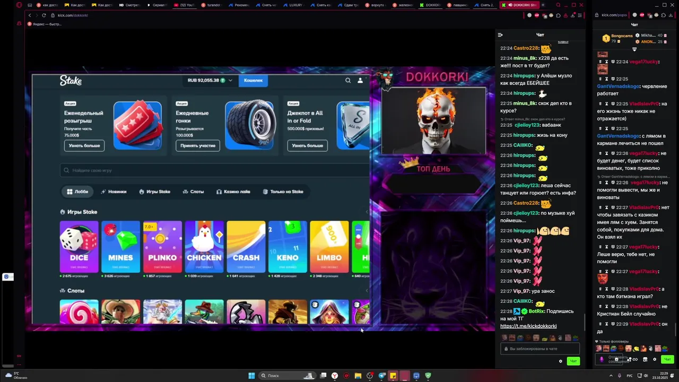
Task: Open the browser downloads icon
Action: pyautogui.click(x=572, y=15)
